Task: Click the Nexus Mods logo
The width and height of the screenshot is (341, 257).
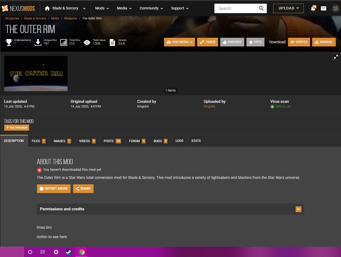Action: click(18, 8)
